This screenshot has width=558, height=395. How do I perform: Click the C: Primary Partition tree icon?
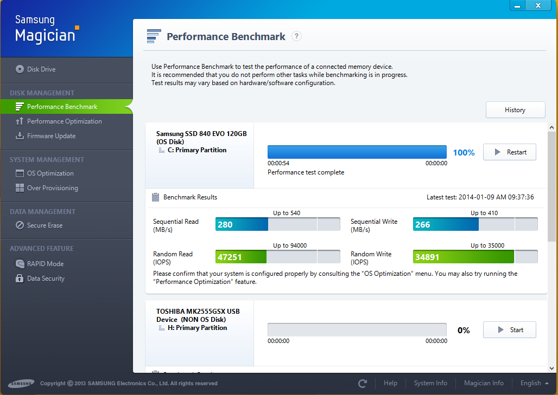pyautogui.click(x=162, y=150)
